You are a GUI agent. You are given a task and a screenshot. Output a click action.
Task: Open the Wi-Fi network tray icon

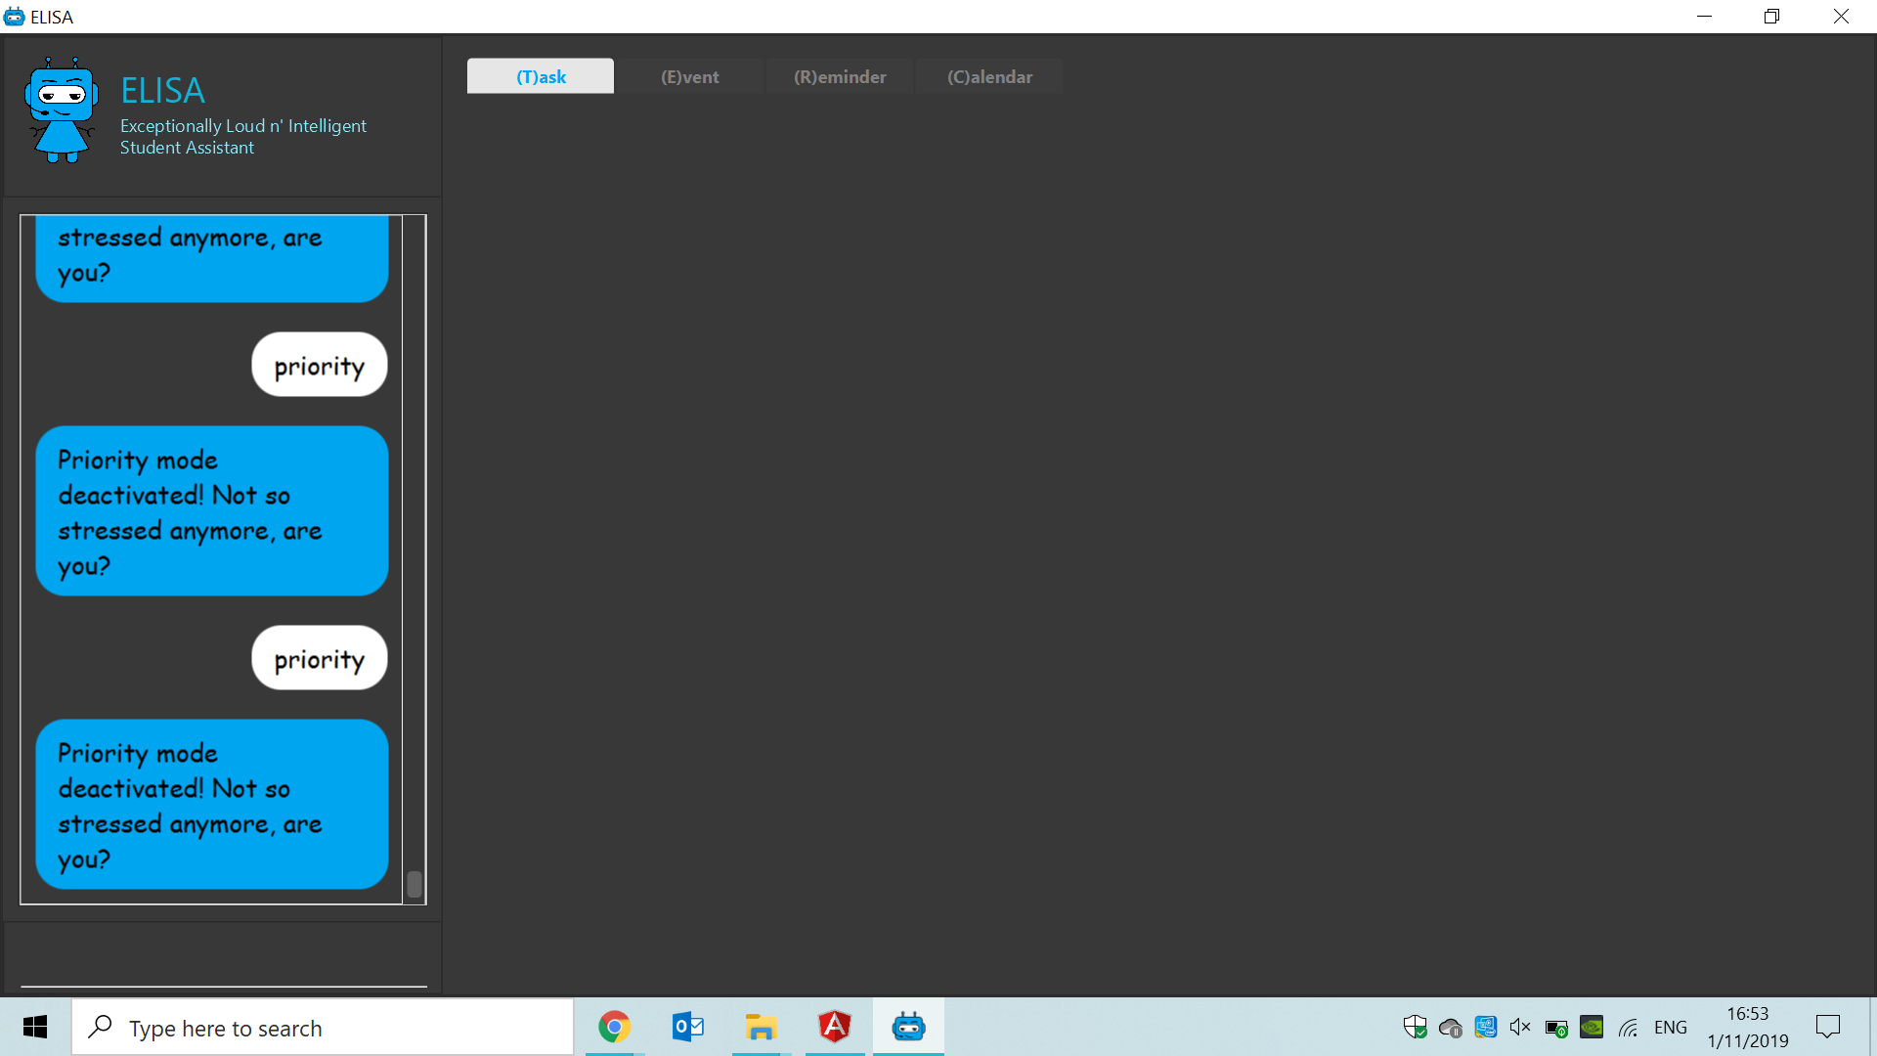tap(1628, 1027)
